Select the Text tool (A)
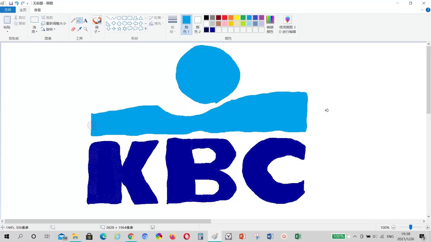This screenshot has width=431, height=242. [86, 21]
